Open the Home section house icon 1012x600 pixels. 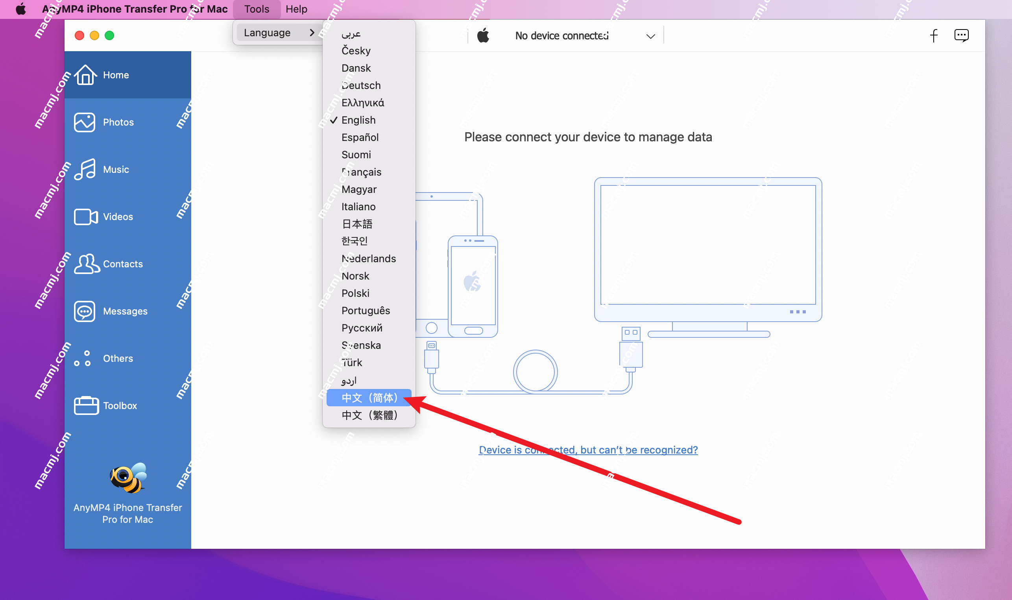(85, 75)
